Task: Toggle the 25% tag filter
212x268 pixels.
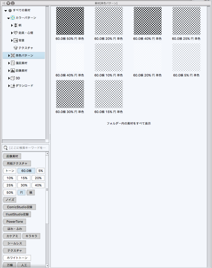Action: pos(10,185)
